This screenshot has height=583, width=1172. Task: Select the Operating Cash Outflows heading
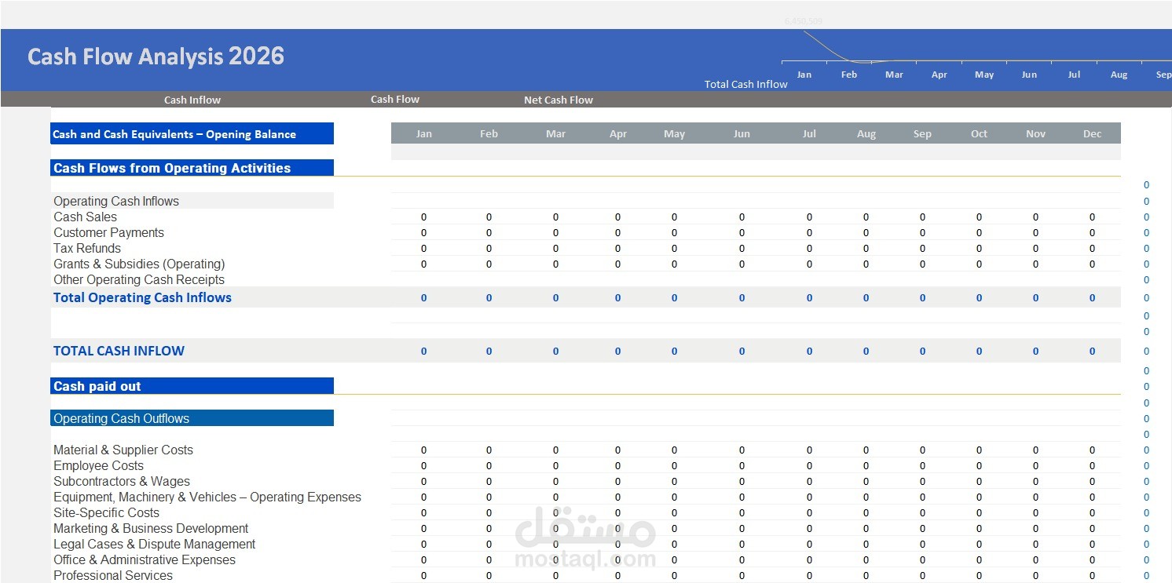point(192,418)
